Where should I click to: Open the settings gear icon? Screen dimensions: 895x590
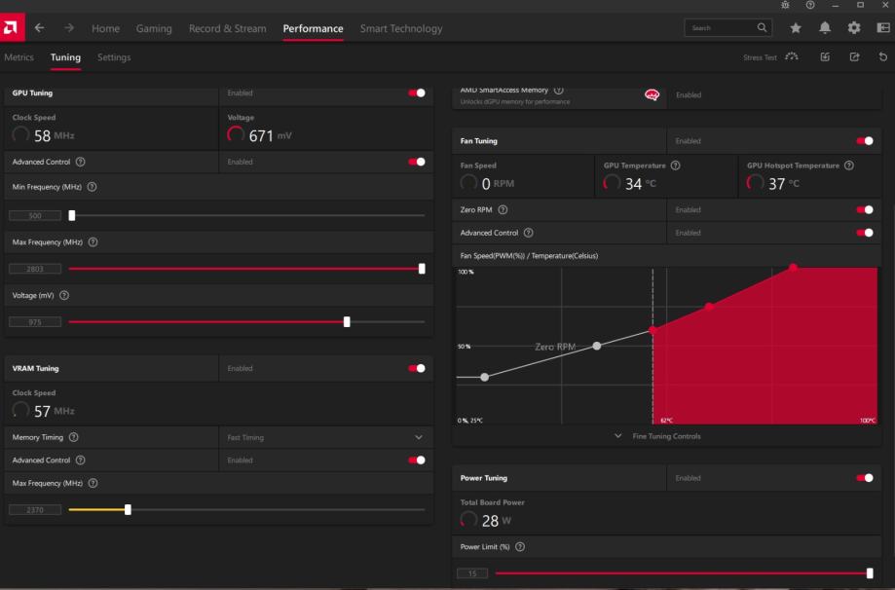[854, 28]
